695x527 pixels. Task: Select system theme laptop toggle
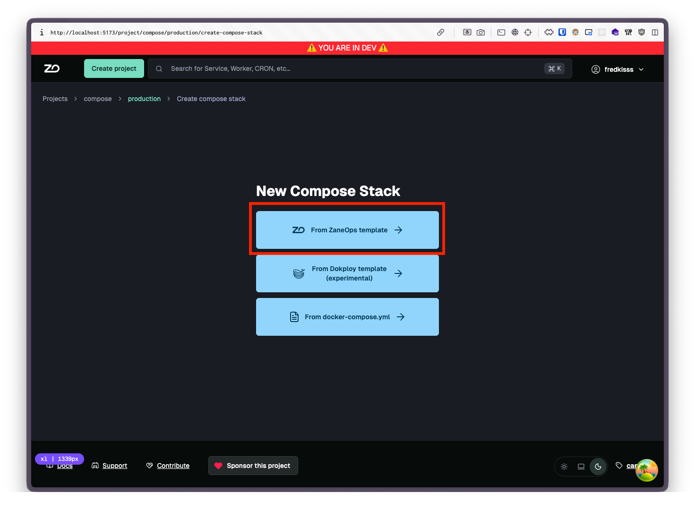tap(581, 467)
